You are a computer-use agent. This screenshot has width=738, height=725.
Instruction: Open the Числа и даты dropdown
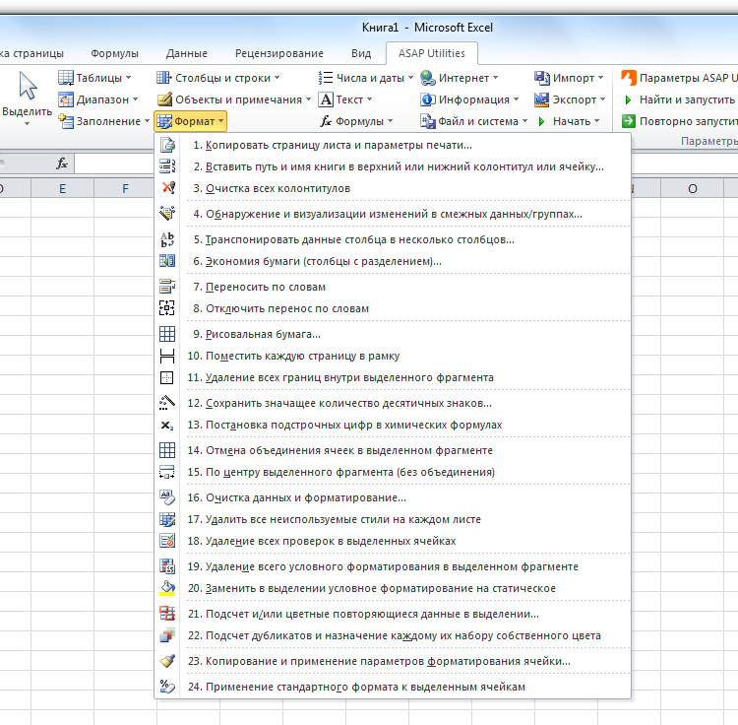[x=366, y=78]
